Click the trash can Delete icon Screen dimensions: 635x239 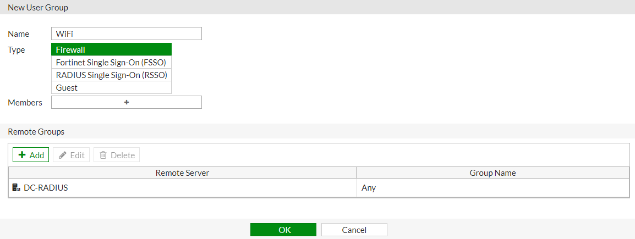coord(103,155)
